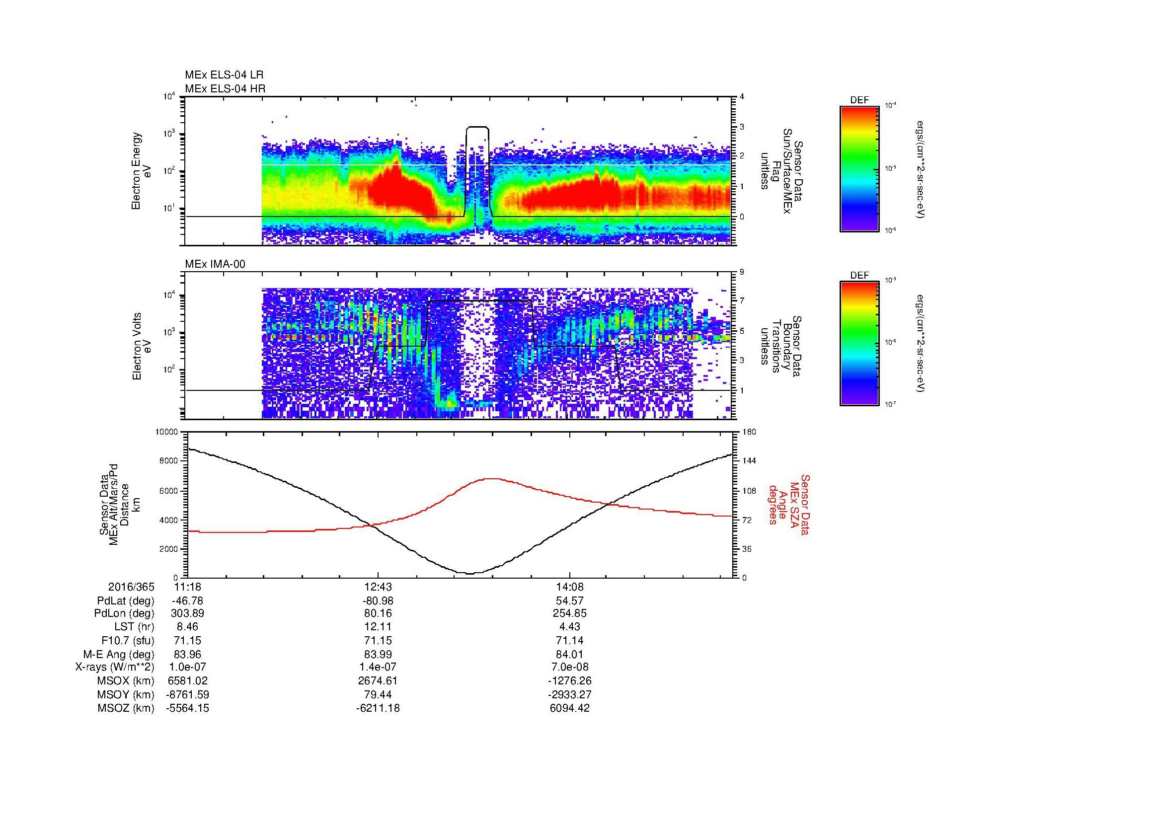Click the PdLon value '254.85'
This screenshot has width=1162, height=821.
(x=570, y=613)
